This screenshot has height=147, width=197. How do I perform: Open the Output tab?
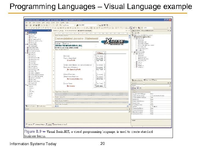[x=48, y=124]
